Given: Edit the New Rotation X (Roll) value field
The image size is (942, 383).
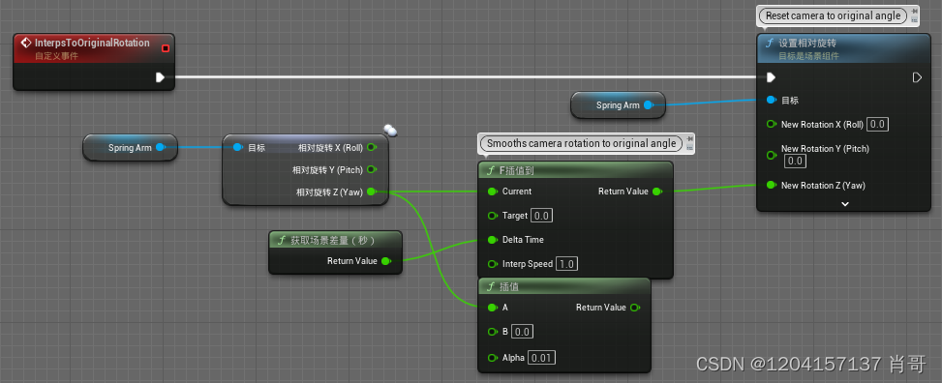Looking at the screenshot, I should [x=878, y=124].
